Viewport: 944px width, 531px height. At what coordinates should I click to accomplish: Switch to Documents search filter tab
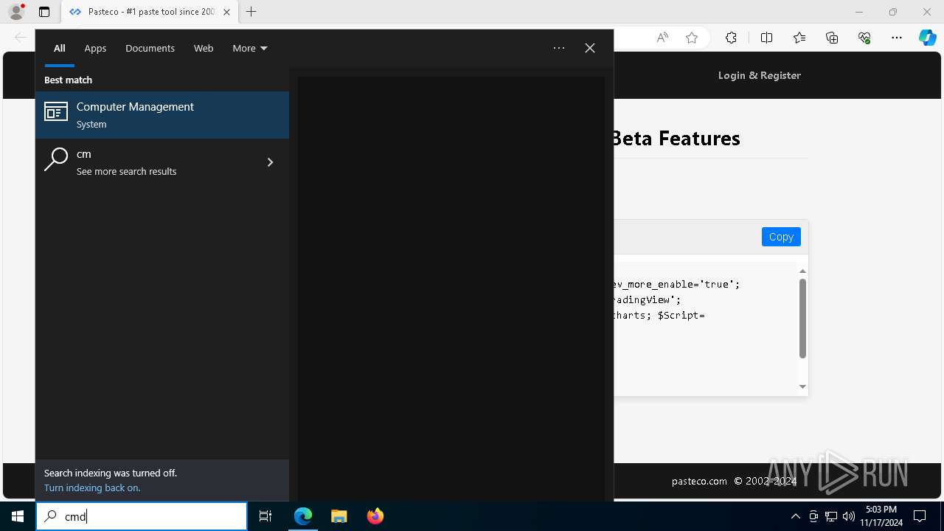pos(150,48)
